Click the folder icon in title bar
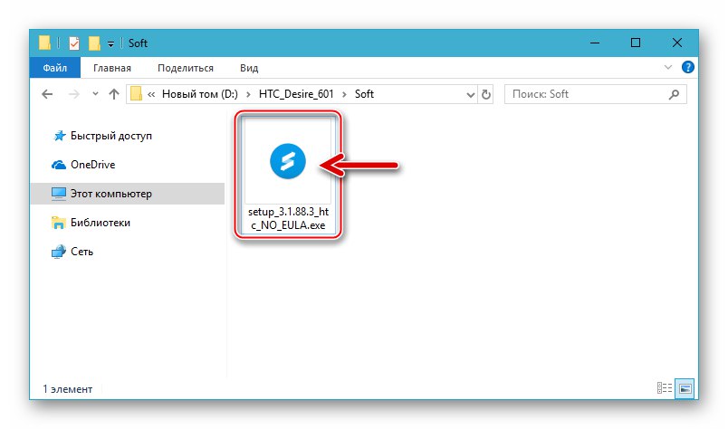Screen dimensions: 728x429 point(44,43)
